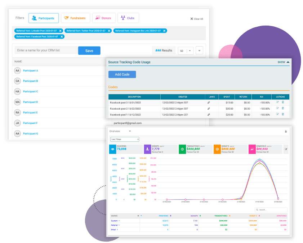
Task: Edit the Facebook post 2 tracking code
Action: coord(277,108)
